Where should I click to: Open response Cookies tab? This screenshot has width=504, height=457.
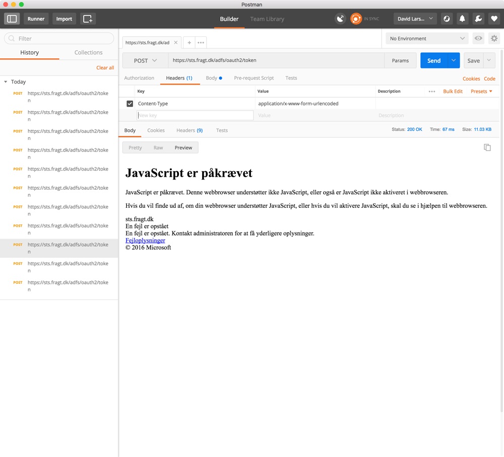156,130
